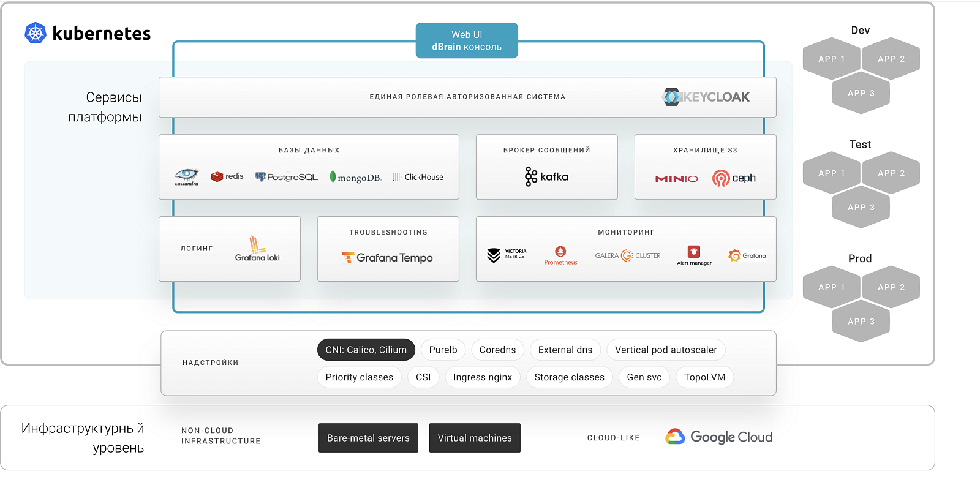Click the 'ЛОГИНГ' label
Viewport: 980px width, 493px height.
coord(197,249)
